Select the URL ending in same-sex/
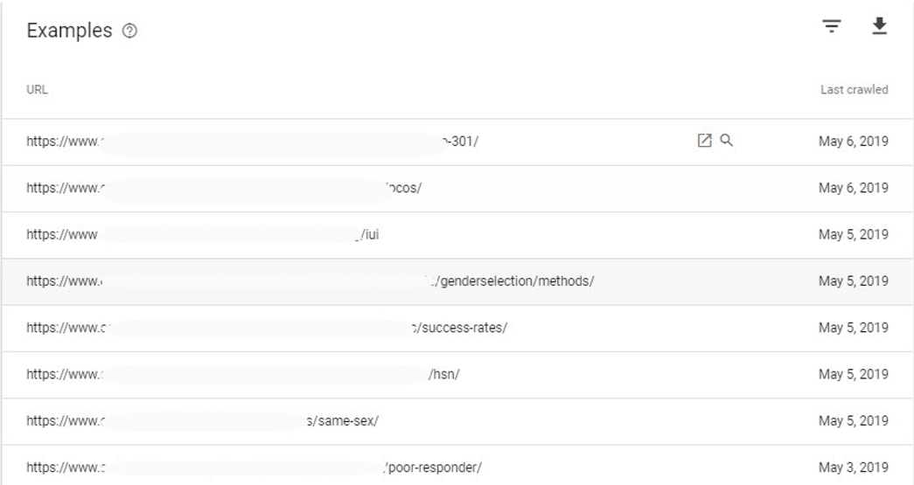 pos(202,421)
